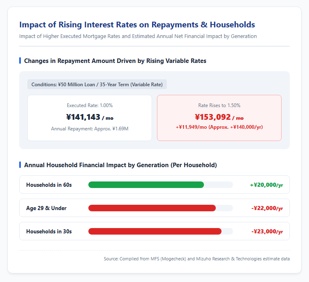
Task: Click the Conditions ¥50 Million Loan badge
Action: coord(97,84)
